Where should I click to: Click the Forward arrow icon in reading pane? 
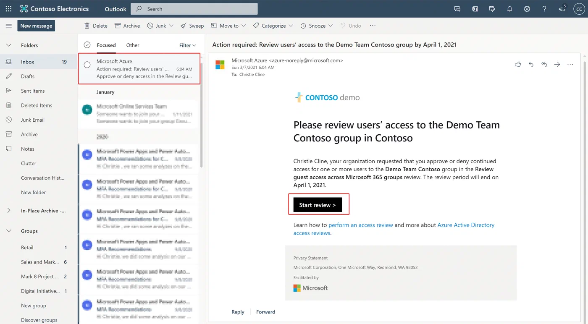pyautogui.click(x=557, y=64)
